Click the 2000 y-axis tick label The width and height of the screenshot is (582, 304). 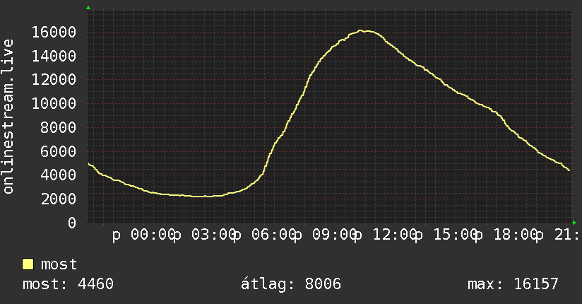59,199
